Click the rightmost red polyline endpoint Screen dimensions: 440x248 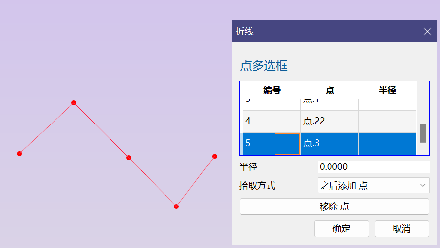pyautogui.click(x=215, y=157)
